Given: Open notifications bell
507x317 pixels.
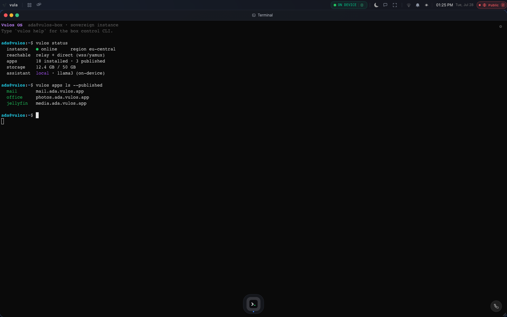Looking at the screenshot, I should pyautogui.click(x=418, y=5).
